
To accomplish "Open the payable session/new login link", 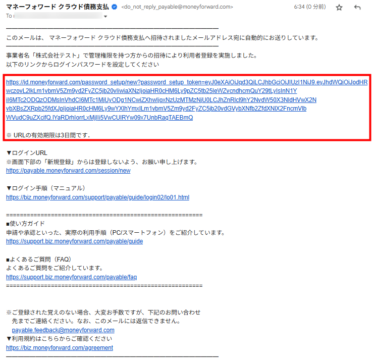I will coord(68,171).
